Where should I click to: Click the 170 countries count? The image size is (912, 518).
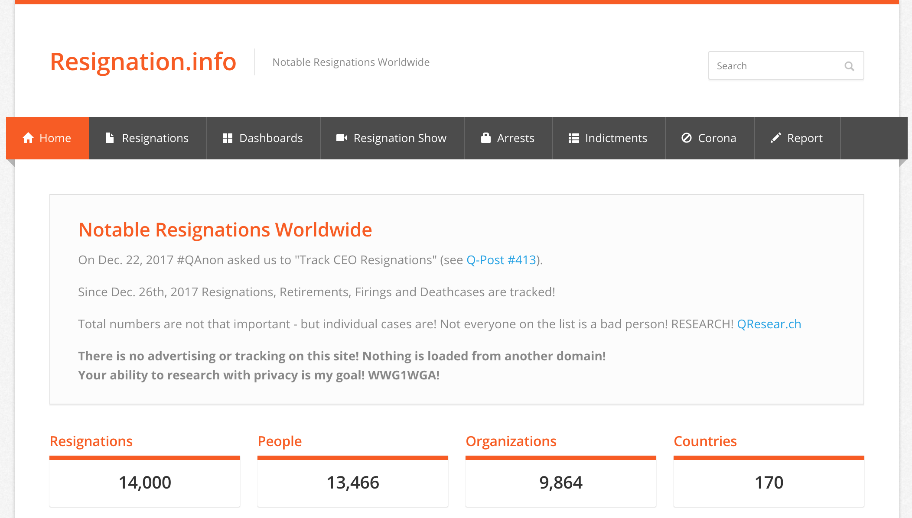coord(769,482)
